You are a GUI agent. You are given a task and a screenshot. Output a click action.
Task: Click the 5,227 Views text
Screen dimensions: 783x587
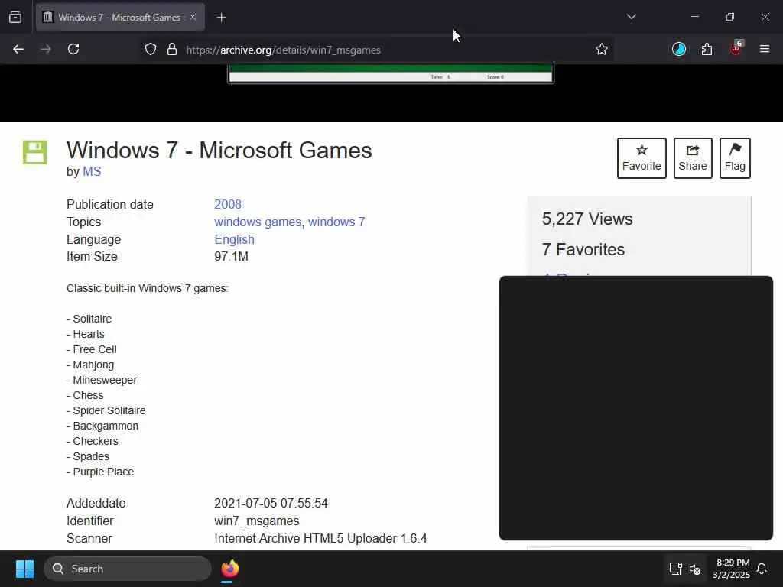pos(587,219)
